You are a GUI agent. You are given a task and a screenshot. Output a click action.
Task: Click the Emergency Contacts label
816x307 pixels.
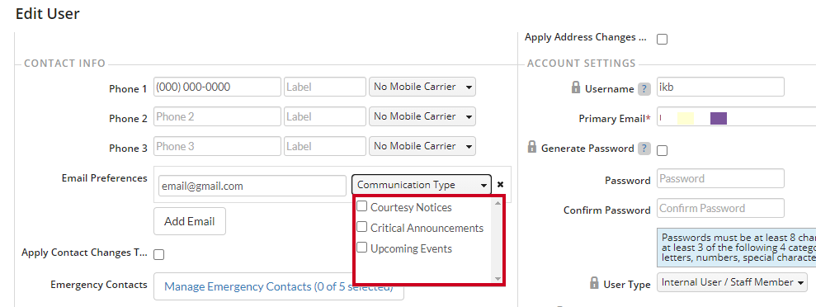coord(99,285)
